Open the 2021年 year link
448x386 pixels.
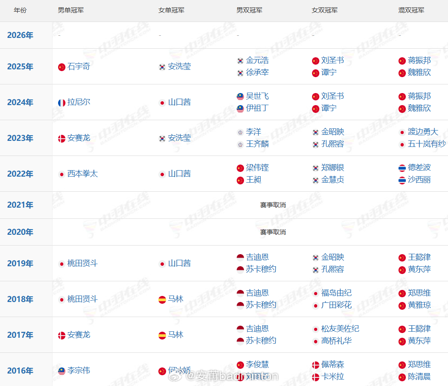[20, 205]
